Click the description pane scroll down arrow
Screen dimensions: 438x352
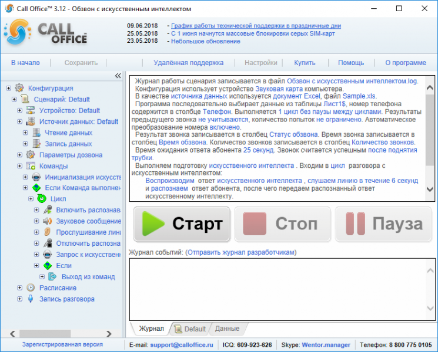coord(430,189)
